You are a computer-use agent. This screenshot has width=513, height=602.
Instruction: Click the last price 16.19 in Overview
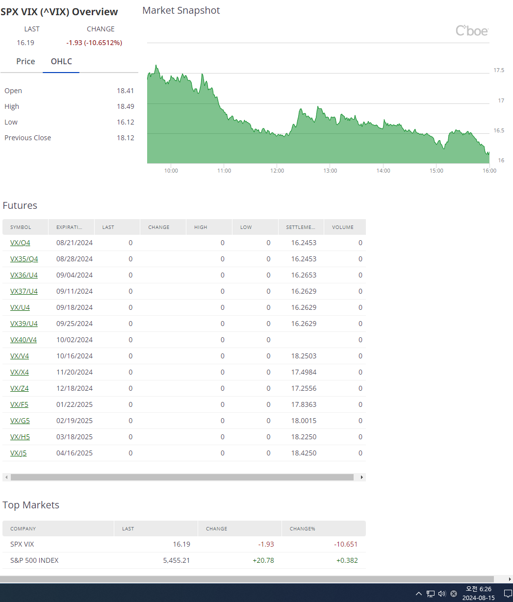click(x=26, y=43)
